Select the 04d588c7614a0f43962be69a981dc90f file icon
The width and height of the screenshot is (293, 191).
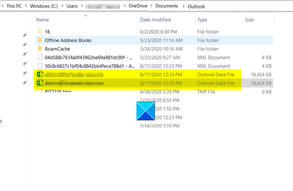40,57
